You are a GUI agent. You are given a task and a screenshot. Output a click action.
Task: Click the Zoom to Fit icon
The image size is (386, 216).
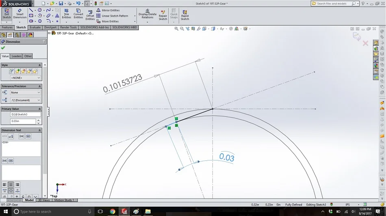(176, 29)
